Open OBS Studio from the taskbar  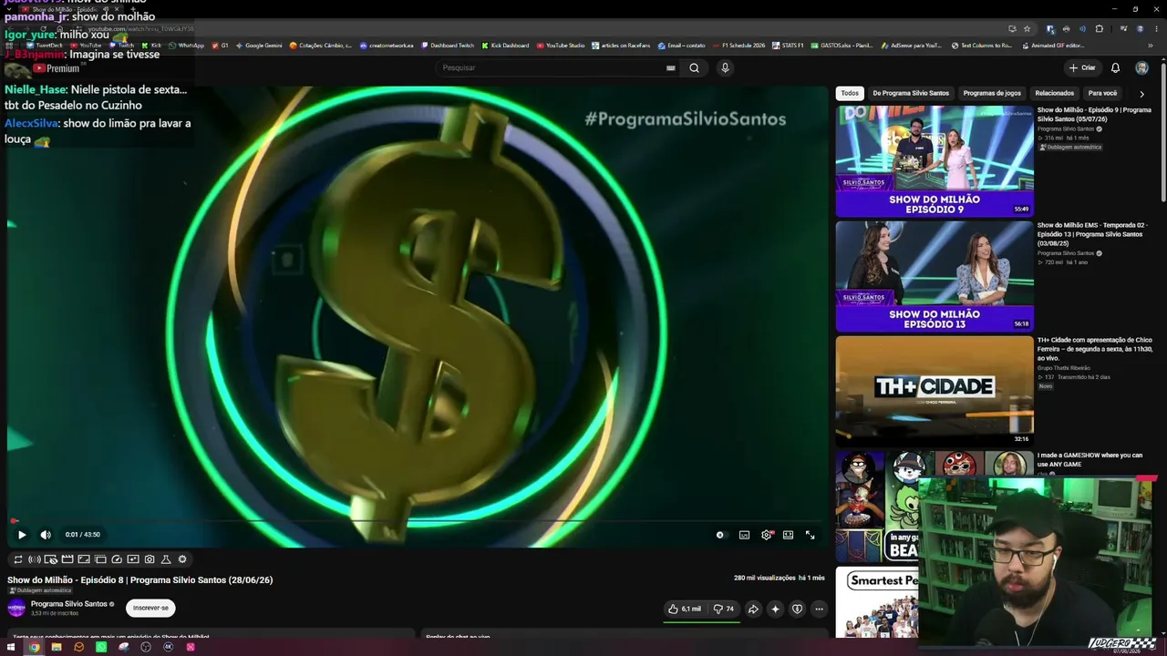(146, 647)
